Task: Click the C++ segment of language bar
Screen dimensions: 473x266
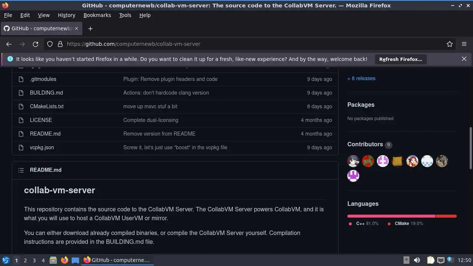Action: (x=391, y=216)
